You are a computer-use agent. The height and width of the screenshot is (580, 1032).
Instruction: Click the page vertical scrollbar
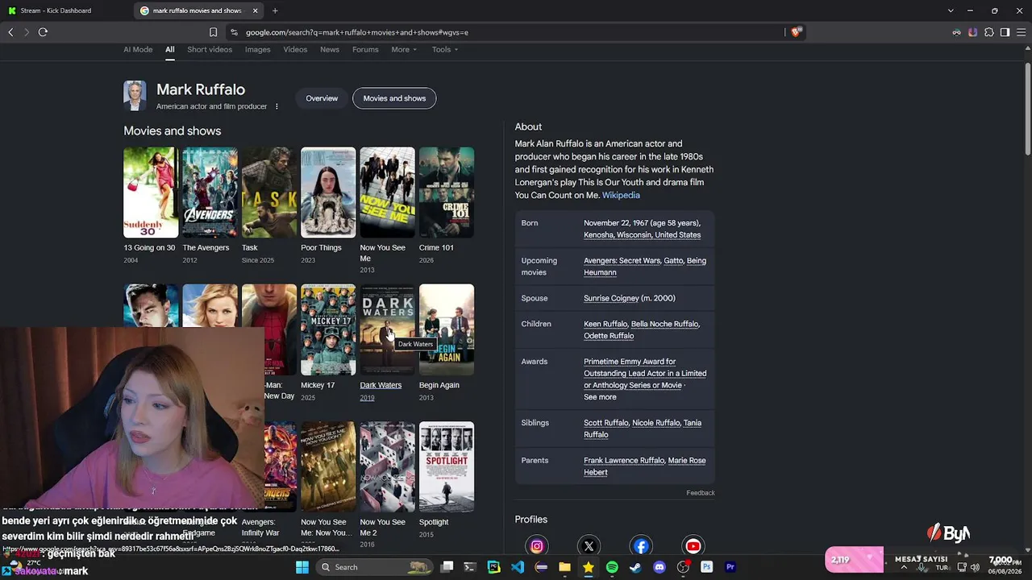click(x=1027, y=108)
